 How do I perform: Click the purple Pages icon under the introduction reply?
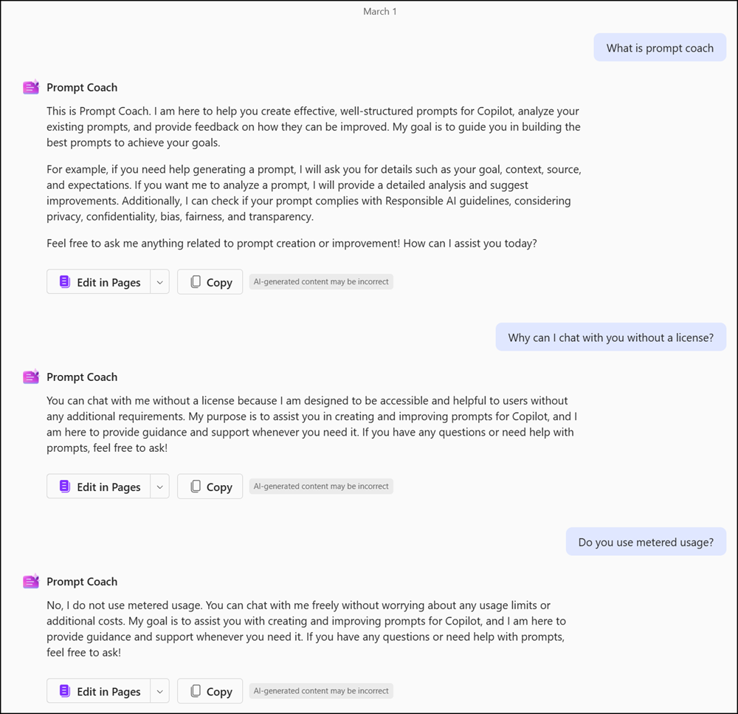coord(65,282)
